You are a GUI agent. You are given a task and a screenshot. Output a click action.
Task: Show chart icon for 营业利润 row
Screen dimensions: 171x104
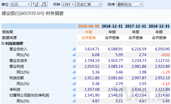pyautogui.click(x=74, y=66)
